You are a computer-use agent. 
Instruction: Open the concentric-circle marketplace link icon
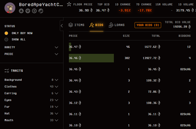(34, 11)
